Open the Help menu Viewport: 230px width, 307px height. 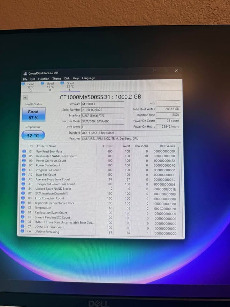tap(76, 78)
